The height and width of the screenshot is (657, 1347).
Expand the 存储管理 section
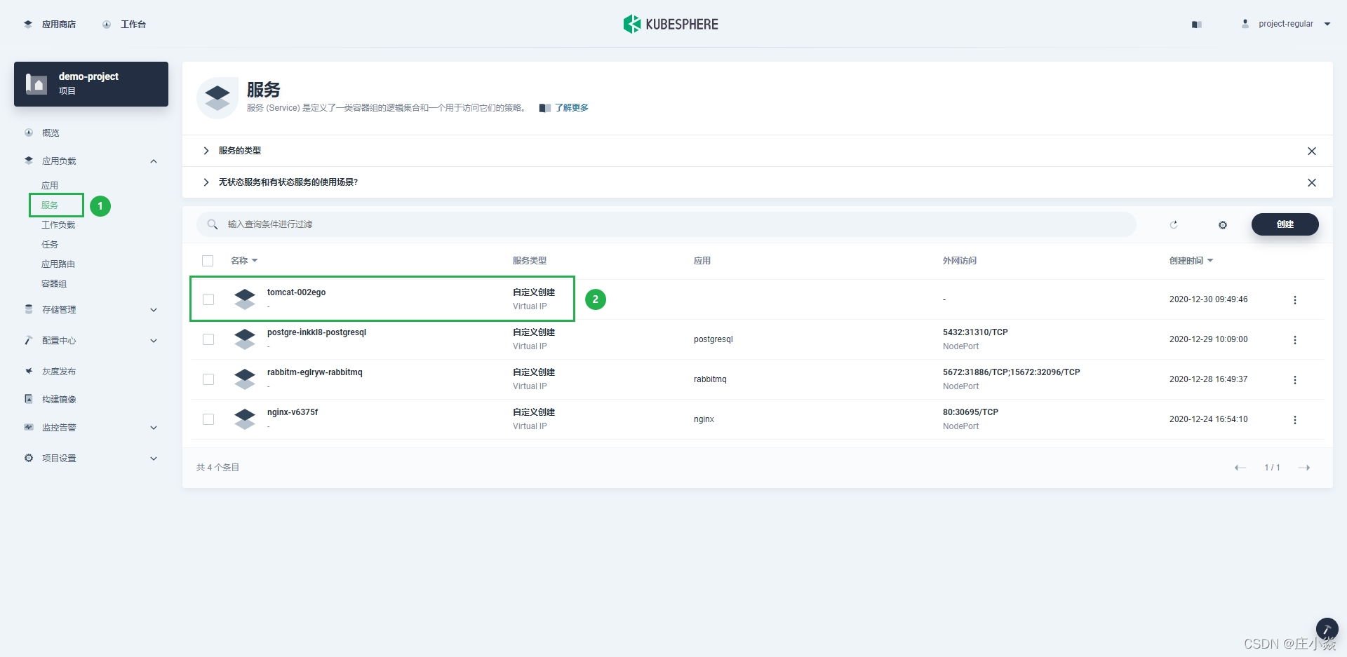point(154,310)
